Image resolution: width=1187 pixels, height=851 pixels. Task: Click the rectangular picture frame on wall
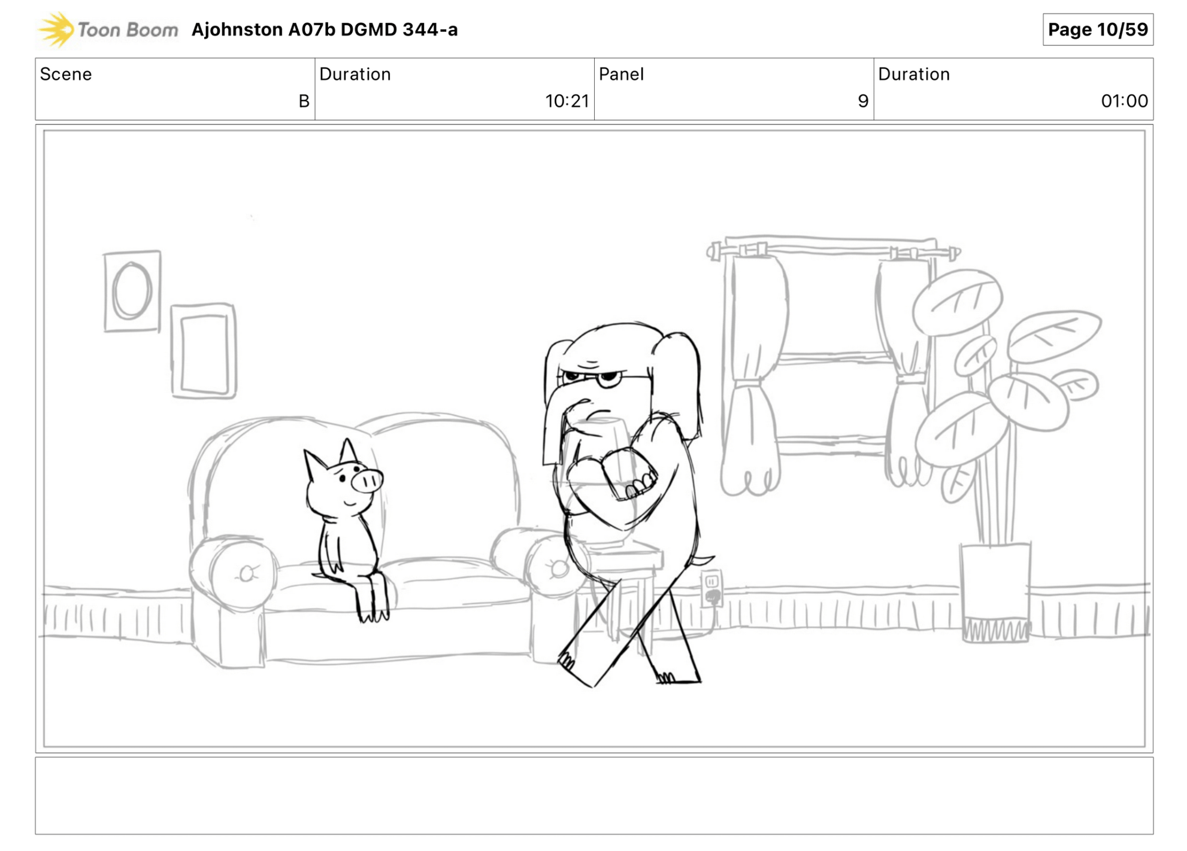204,351
